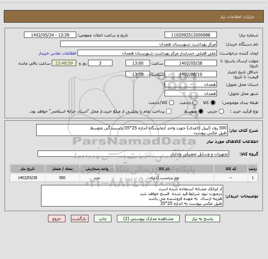Open 'اطلاعات تماس خریدار' link
The image size is (268, 259).
57,53
